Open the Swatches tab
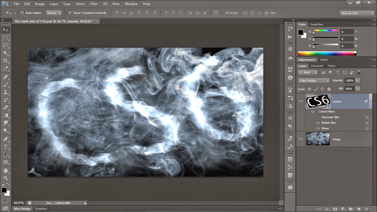Image resolution: width=377 pixels, height=212 pixels. [x=316, y=24]
